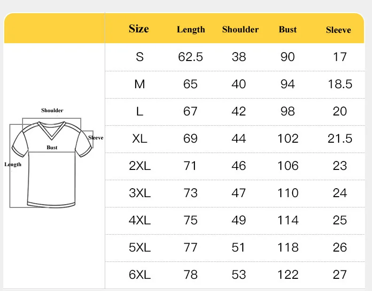This screenshot has height=291, width=372.
Task: Click the 62.5 length value
Action: pos(191,57)
